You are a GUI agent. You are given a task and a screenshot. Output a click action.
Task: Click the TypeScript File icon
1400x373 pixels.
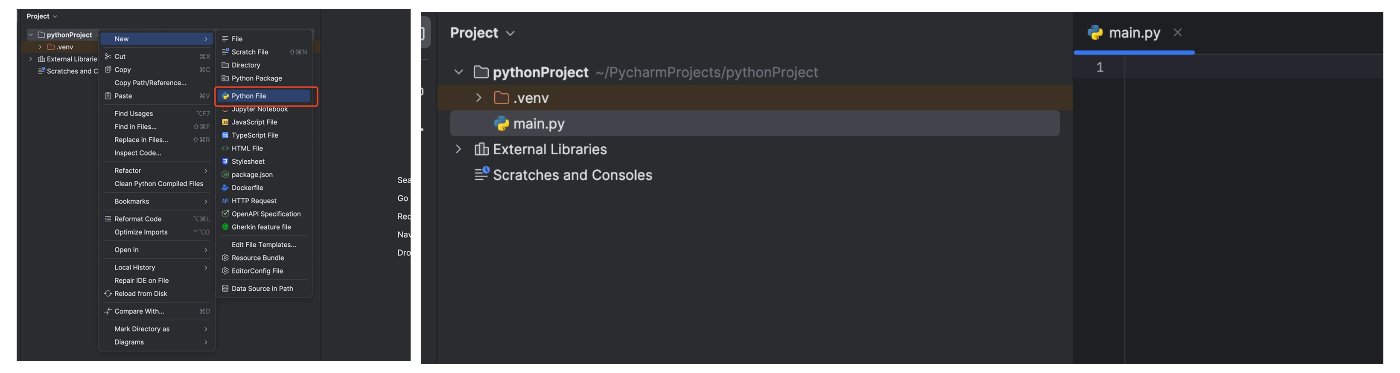pyautogui.click(x=225, y=135)
